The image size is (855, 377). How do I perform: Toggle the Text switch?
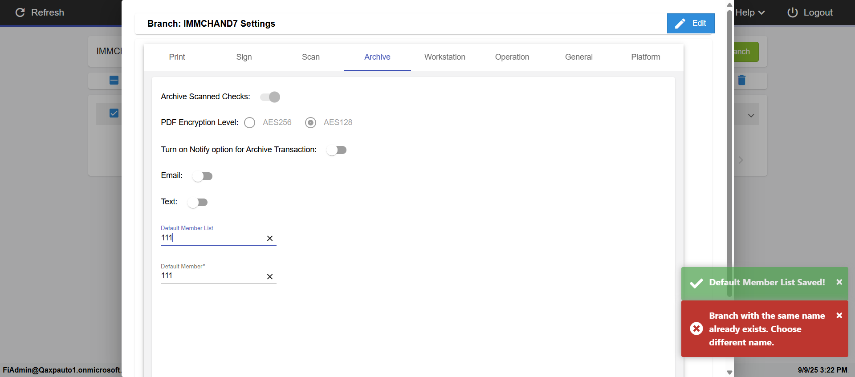click(x=198, y=203)
